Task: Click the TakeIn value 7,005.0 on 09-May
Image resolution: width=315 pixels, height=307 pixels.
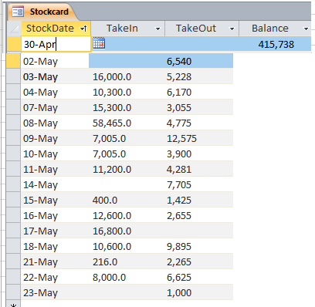Action: [109, 139]
